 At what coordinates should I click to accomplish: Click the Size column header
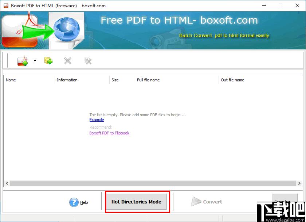(x=122, y=80)
